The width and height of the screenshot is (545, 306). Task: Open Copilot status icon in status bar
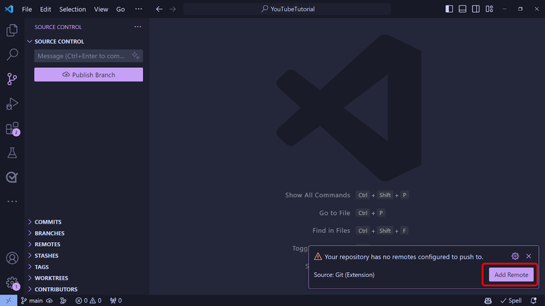click(488, 301)
